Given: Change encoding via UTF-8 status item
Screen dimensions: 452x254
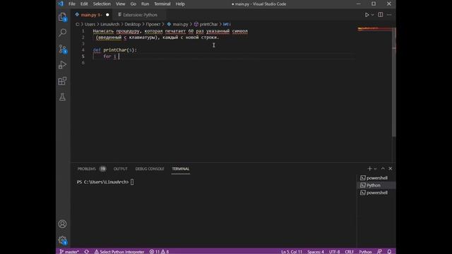Looking at the screenshot, I should point(334,251).
